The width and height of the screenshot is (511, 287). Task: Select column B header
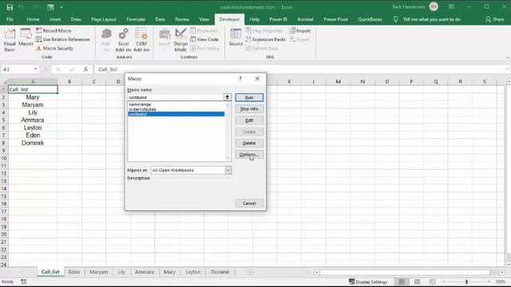69,81
